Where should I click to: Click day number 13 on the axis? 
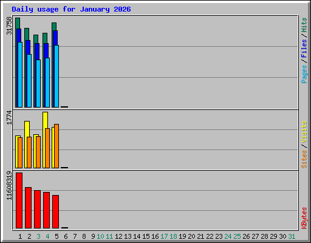(128, 236)
